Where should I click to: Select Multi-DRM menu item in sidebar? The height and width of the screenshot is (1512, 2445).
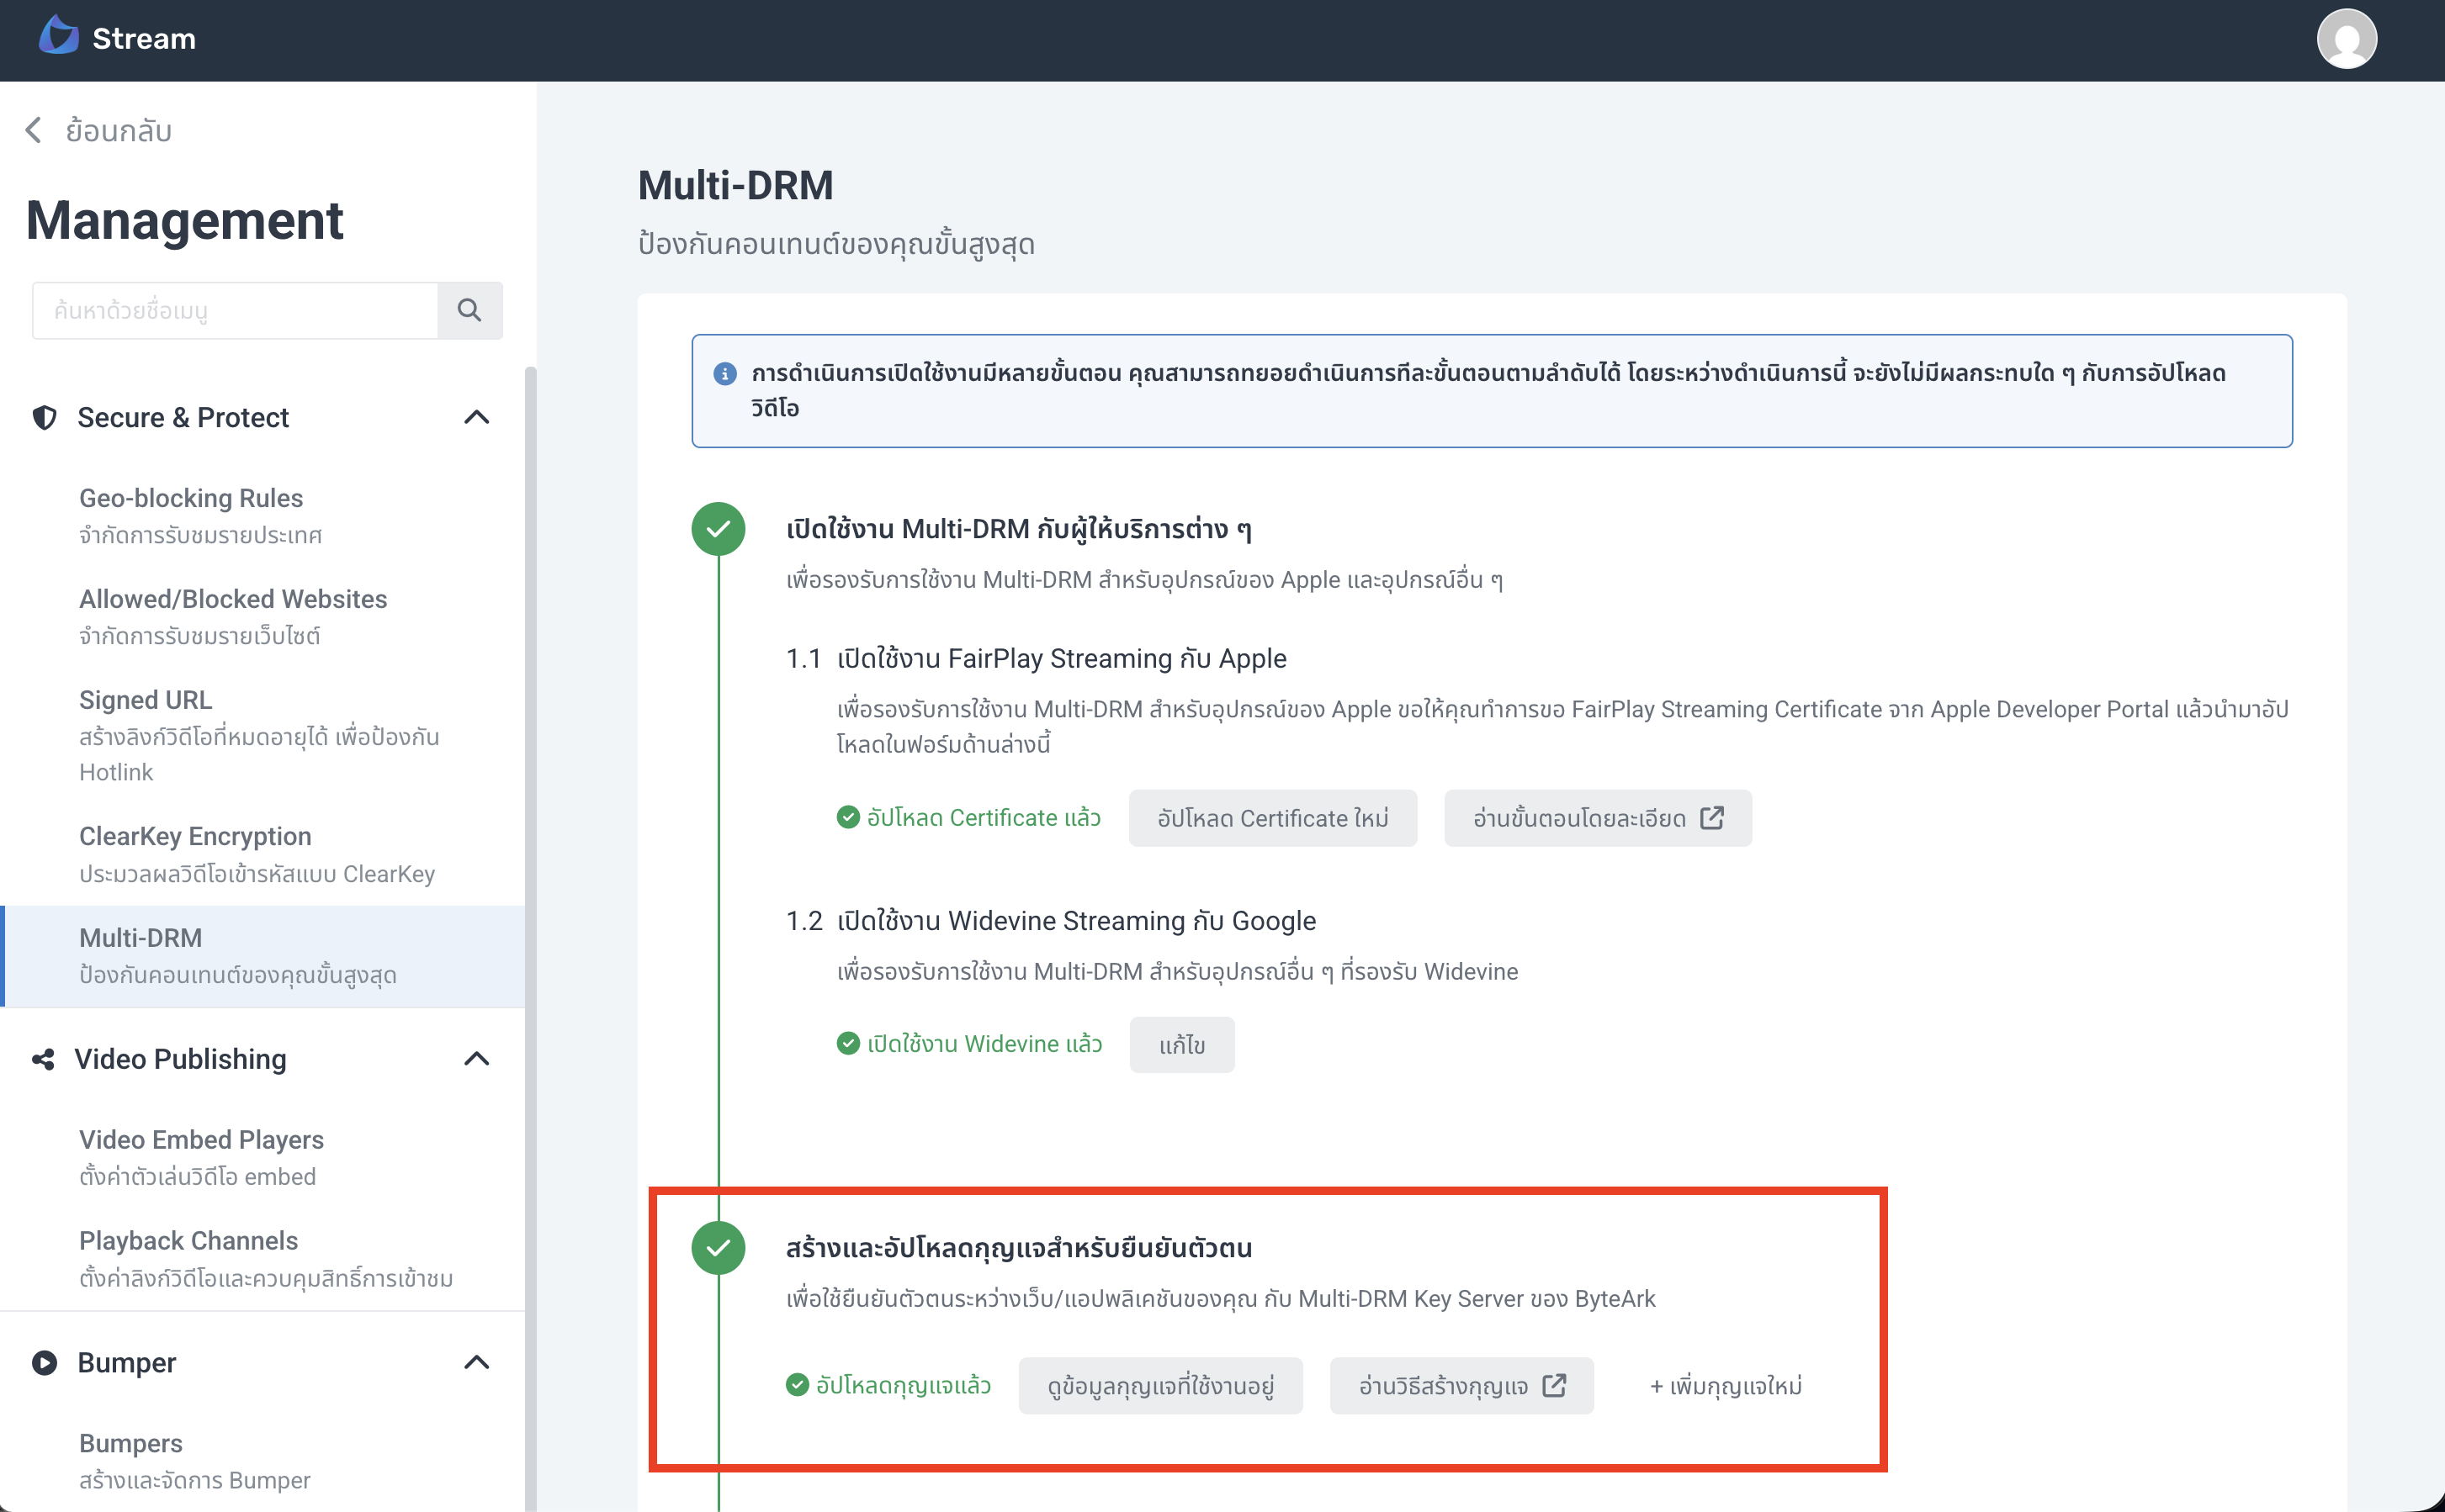pos(263,956)
